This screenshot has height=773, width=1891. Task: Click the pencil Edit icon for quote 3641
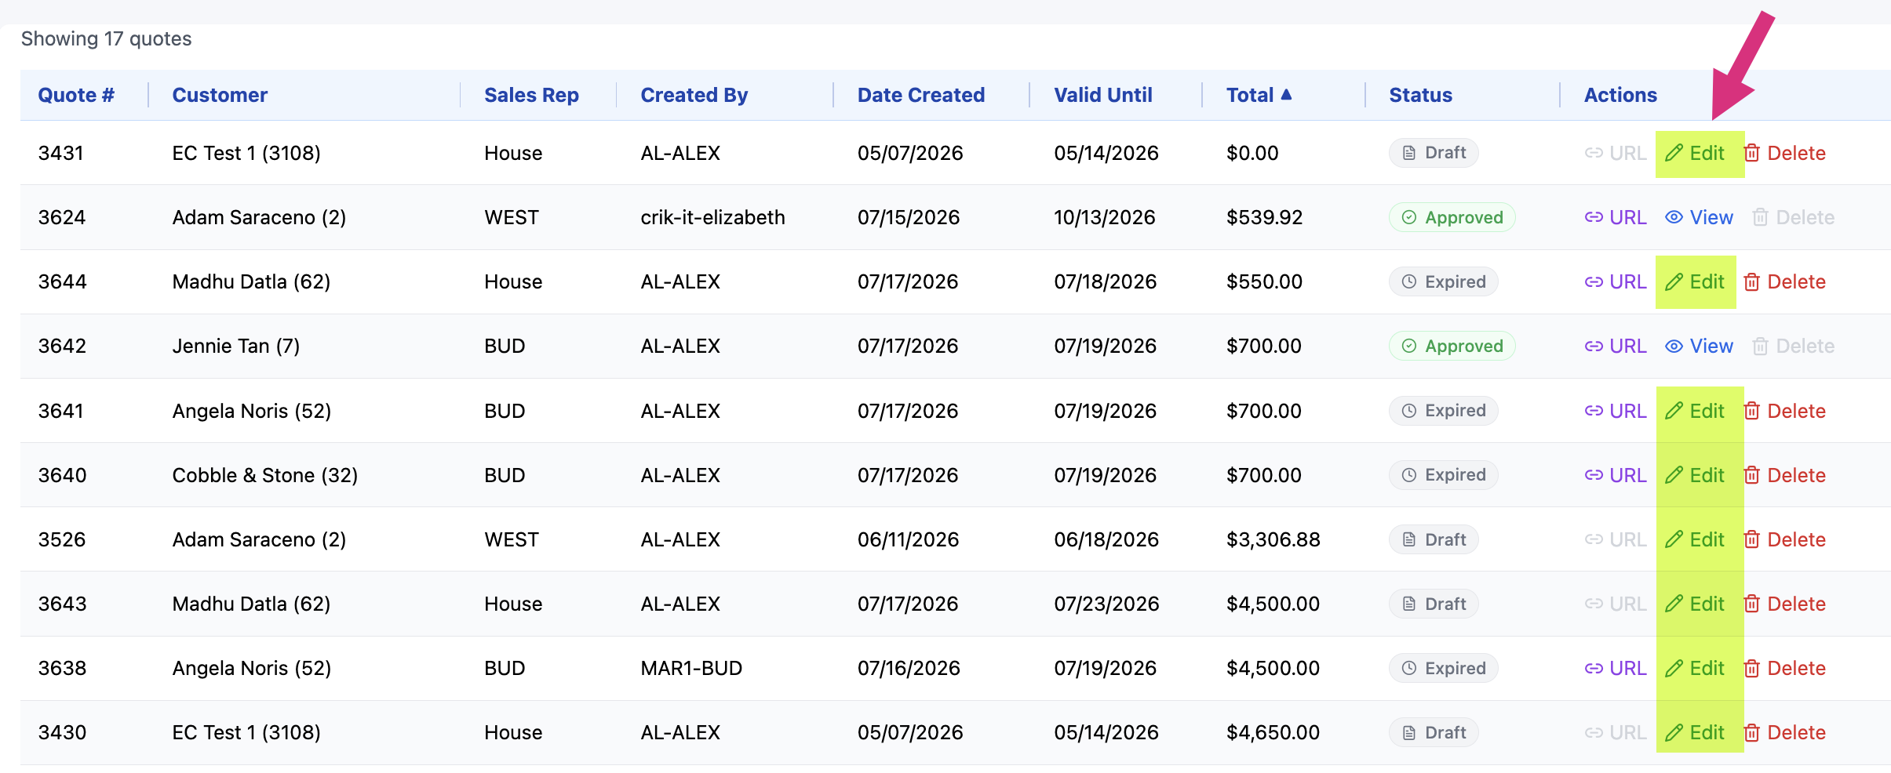click(1674, 411)
